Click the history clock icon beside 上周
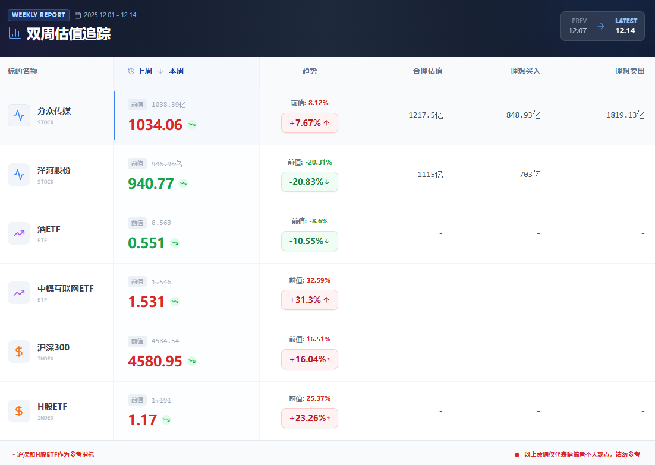 [x=131, y=71]
